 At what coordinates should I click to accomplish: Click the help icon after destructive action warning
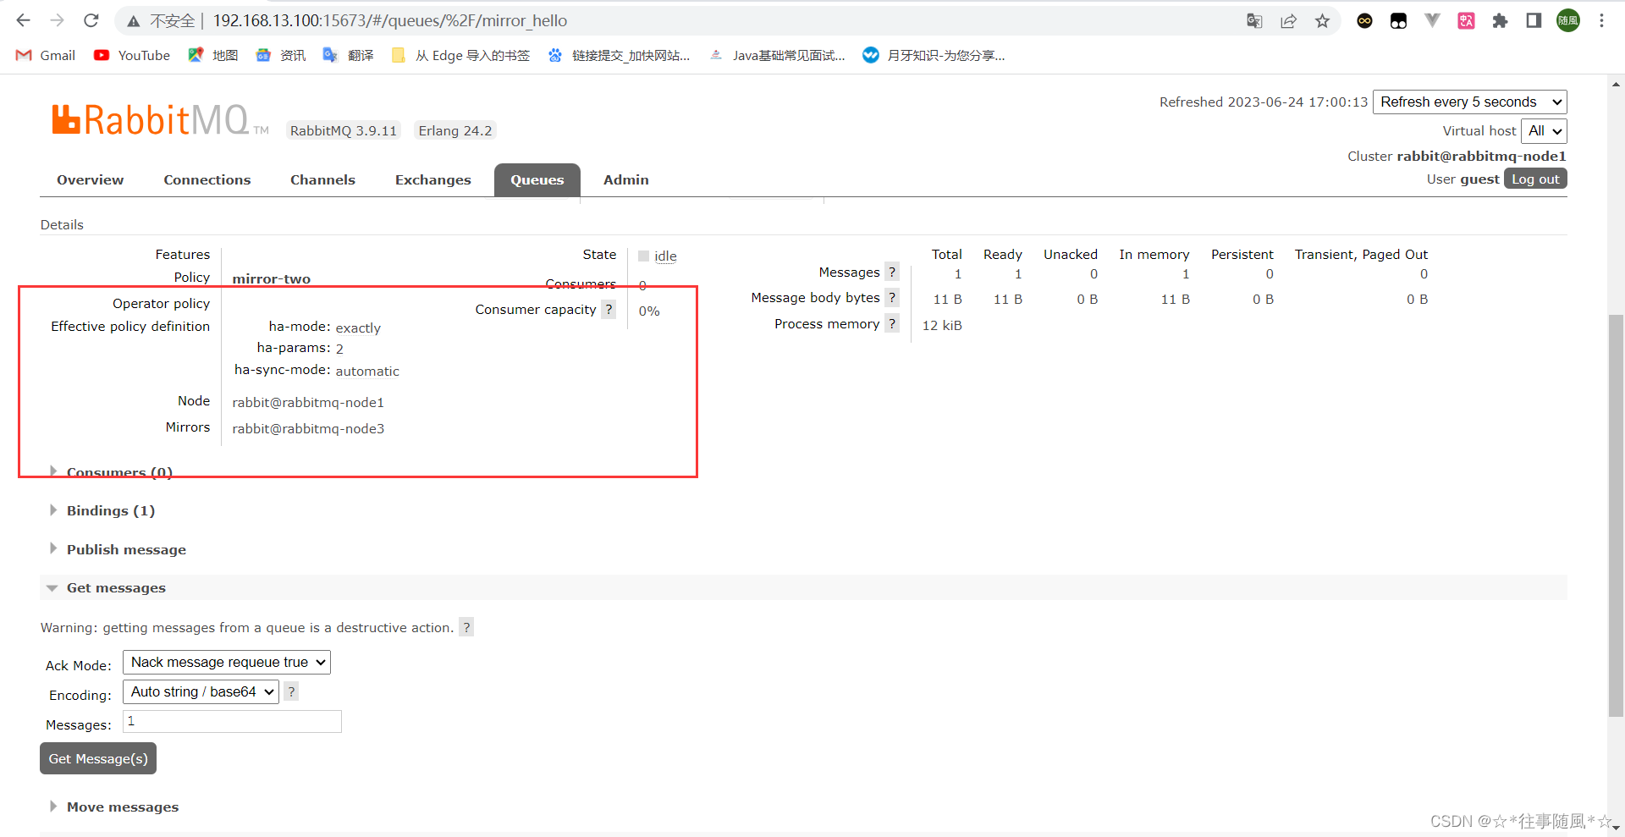click(x=466, y=627)
